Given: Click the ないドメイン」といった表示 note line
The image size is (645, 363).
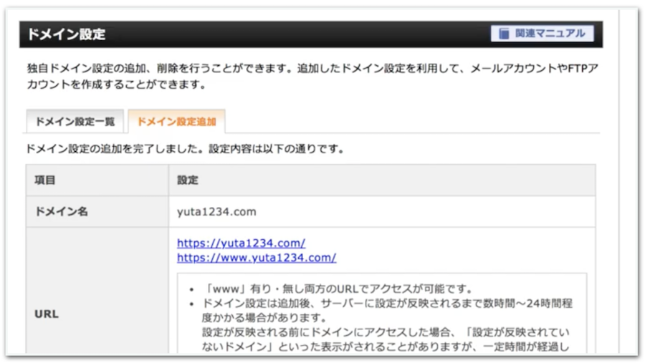Looking at the screenshot, I should click(x=387, y=348).
